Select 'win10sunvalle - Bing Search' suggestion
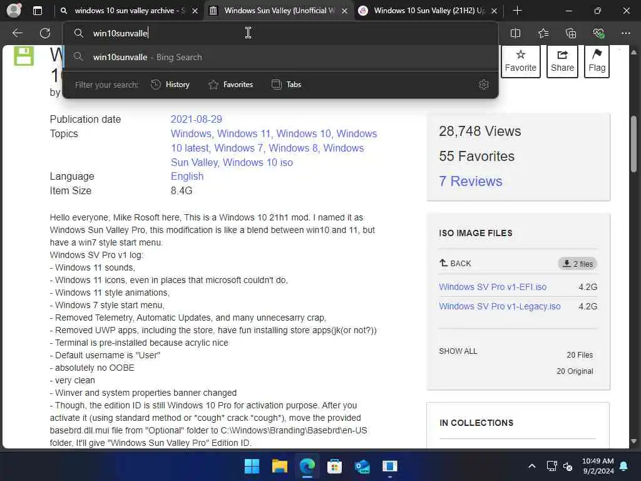The width and height of the screenshot is (641, 481). [280, 57]
